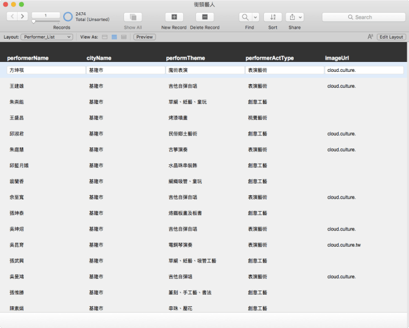Viewport: 409px width, 328px height.
Task: Click the Delete Record icon
Action: click(x=204, y=17)
